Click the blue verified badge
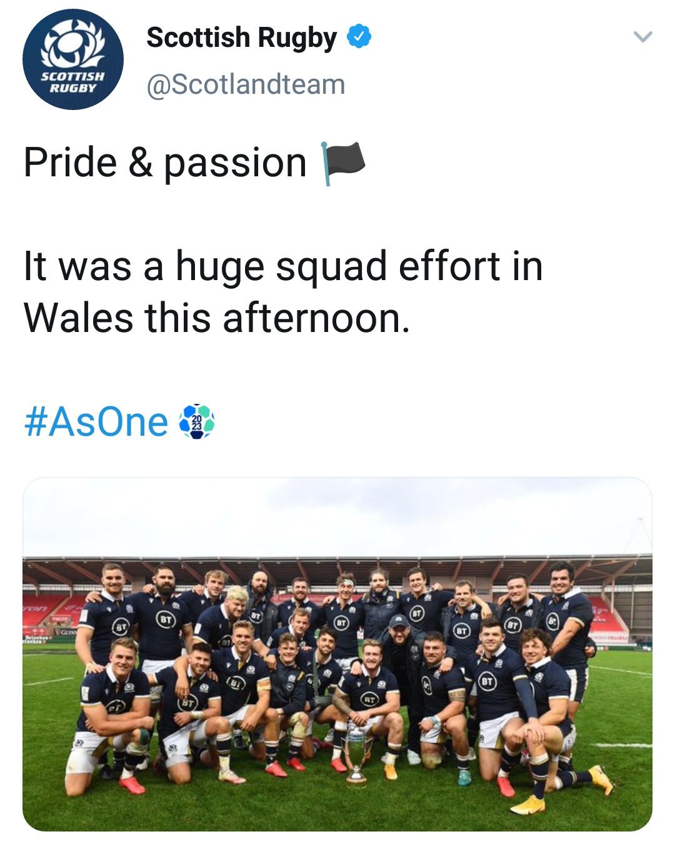 (359, 36)
